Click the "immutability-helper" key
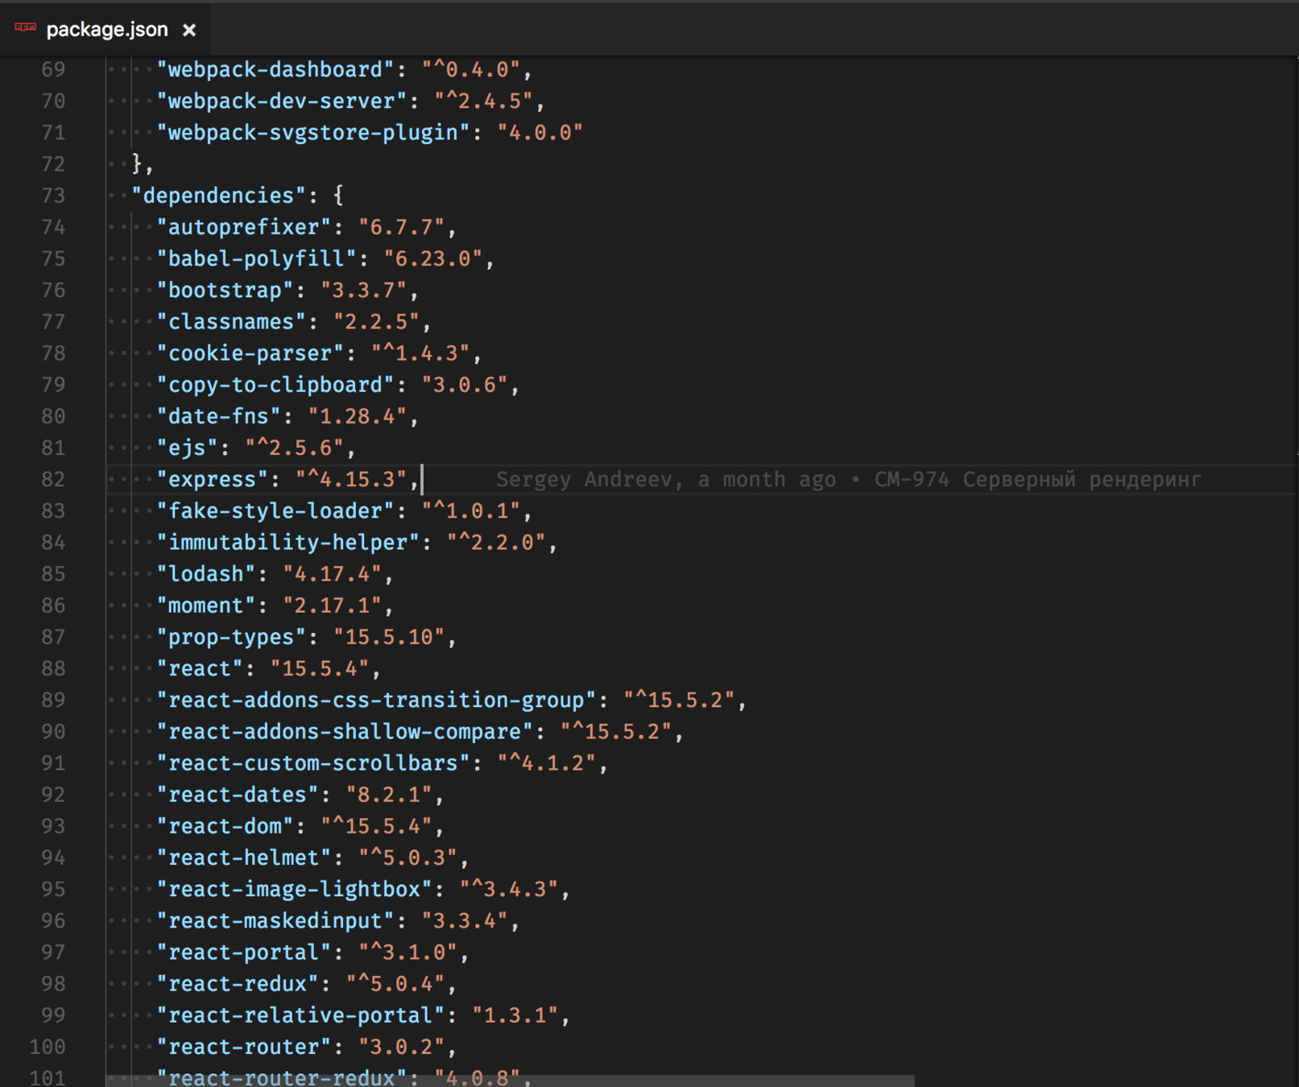This screenshot has width=1299, height=1087. pyautogui.click(x=288, y=543)
